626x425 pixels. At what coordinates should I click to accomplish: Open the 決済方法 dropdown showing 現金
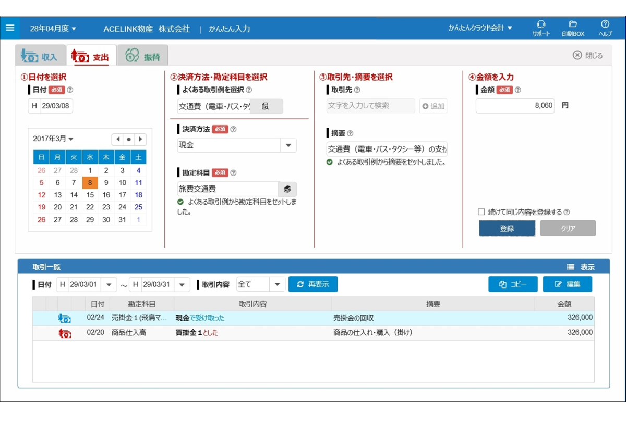coord(287,145)
